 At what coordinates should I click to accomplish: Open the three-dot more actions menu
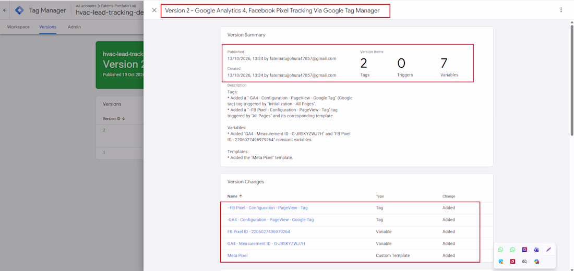click(x=561, y=10)
